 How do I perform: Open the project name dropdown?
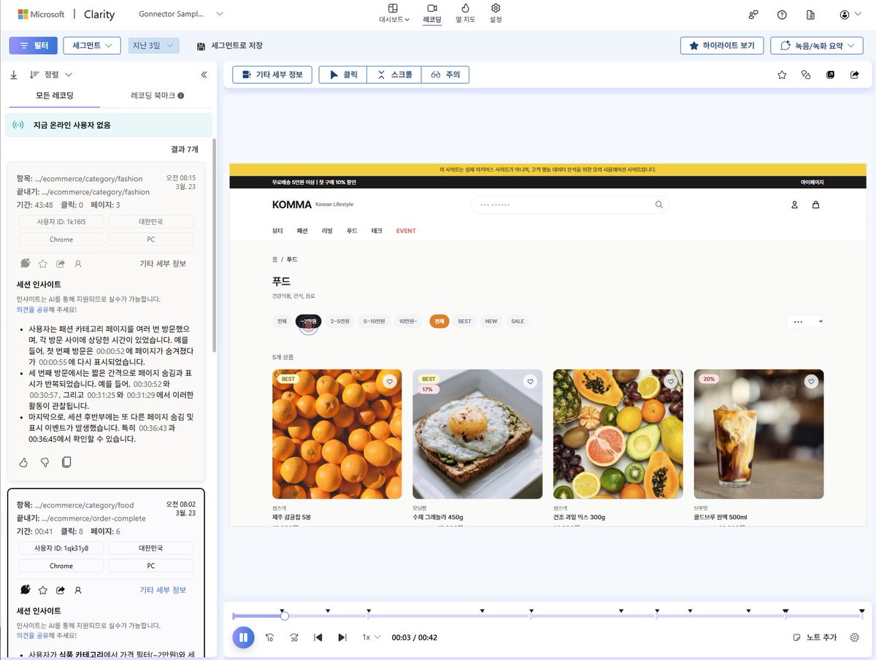click(181, 14)
